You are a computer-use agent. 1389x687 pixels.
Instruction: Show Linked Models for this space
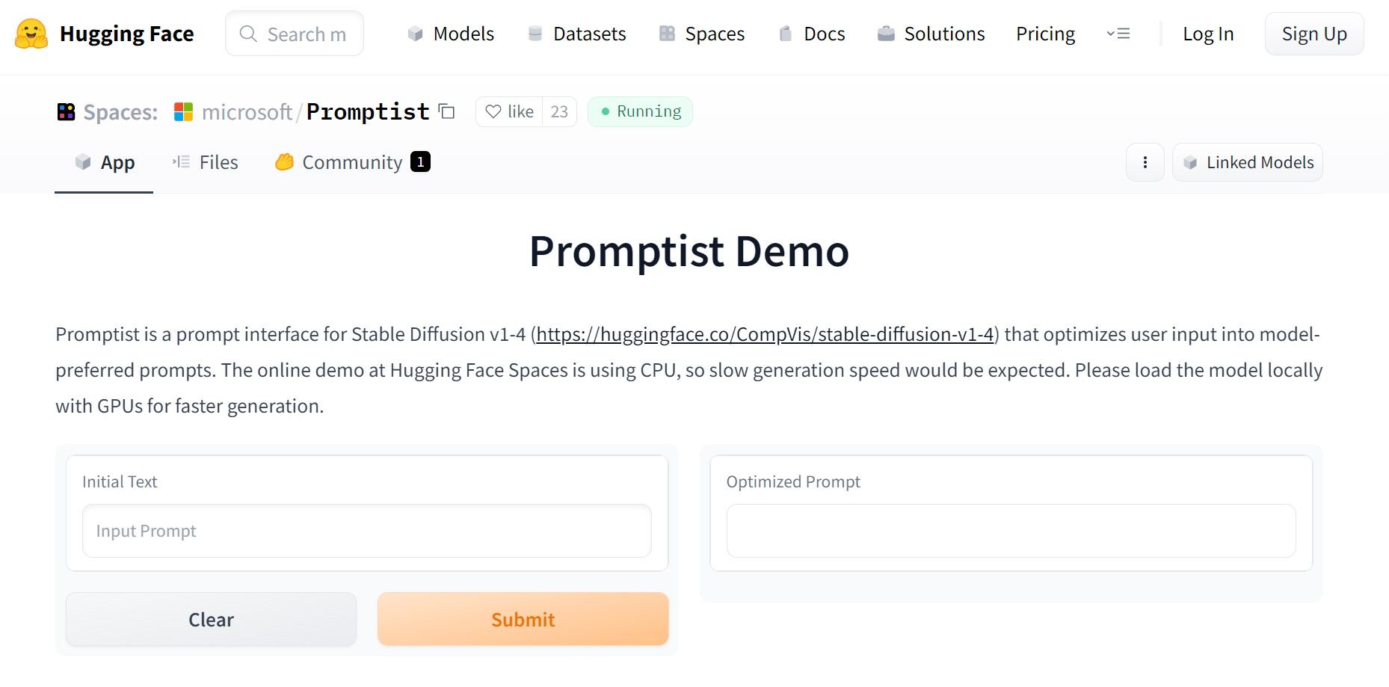tap(1246, 162)
